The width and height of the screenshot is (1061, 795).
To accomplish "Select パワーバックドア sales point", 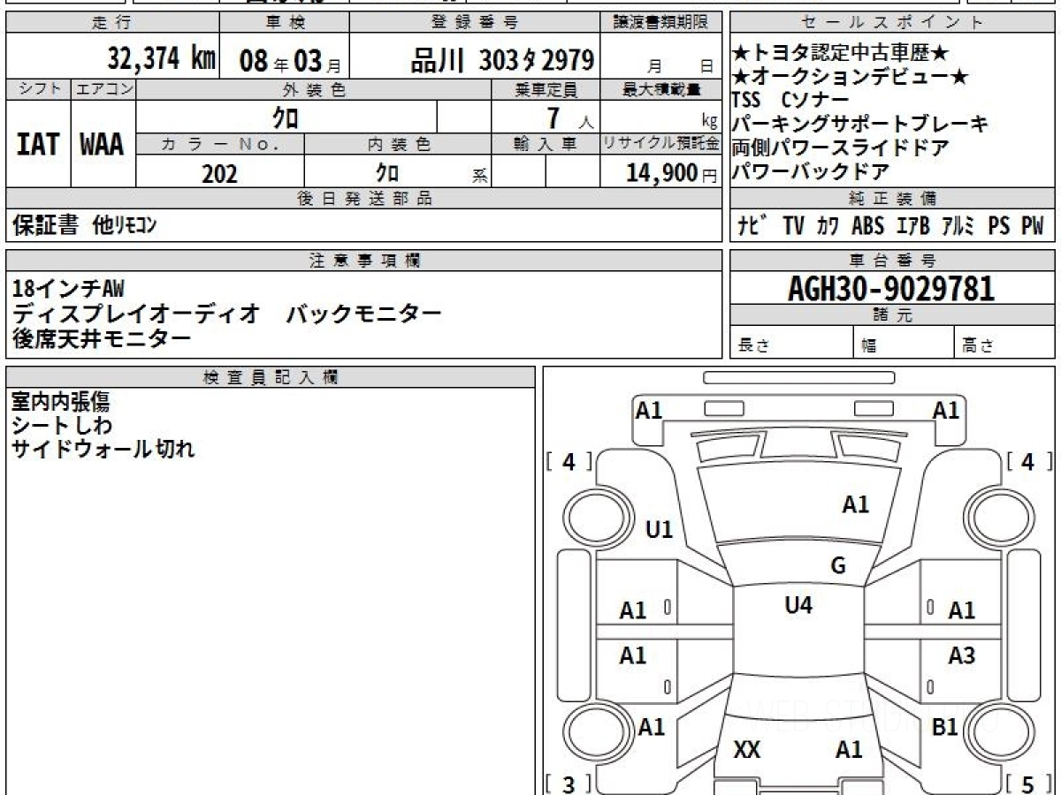I will [x=811, y=171].
